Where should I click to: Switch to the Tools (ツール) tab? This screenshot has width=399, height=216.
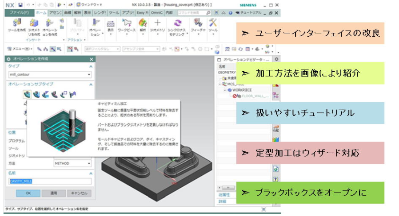click(x=114, y=13)
